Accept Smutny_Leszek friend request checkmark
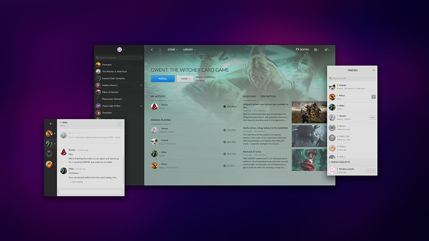 coord(369,170)
